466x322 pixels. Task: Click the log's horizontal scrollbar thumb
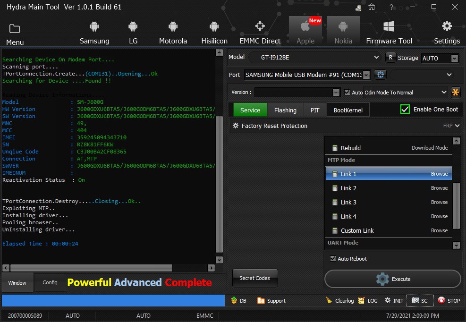[x=91, y=268]
